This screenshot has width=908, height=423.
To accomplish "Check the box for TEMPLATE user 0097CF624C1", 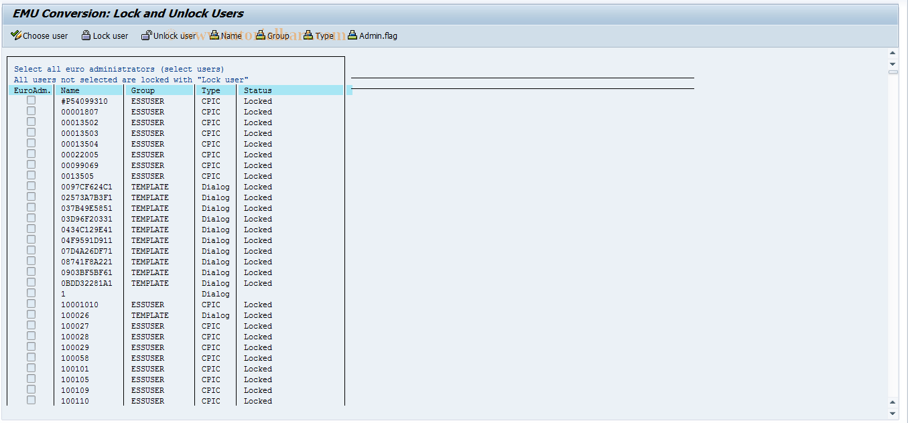I will point(31,185).
